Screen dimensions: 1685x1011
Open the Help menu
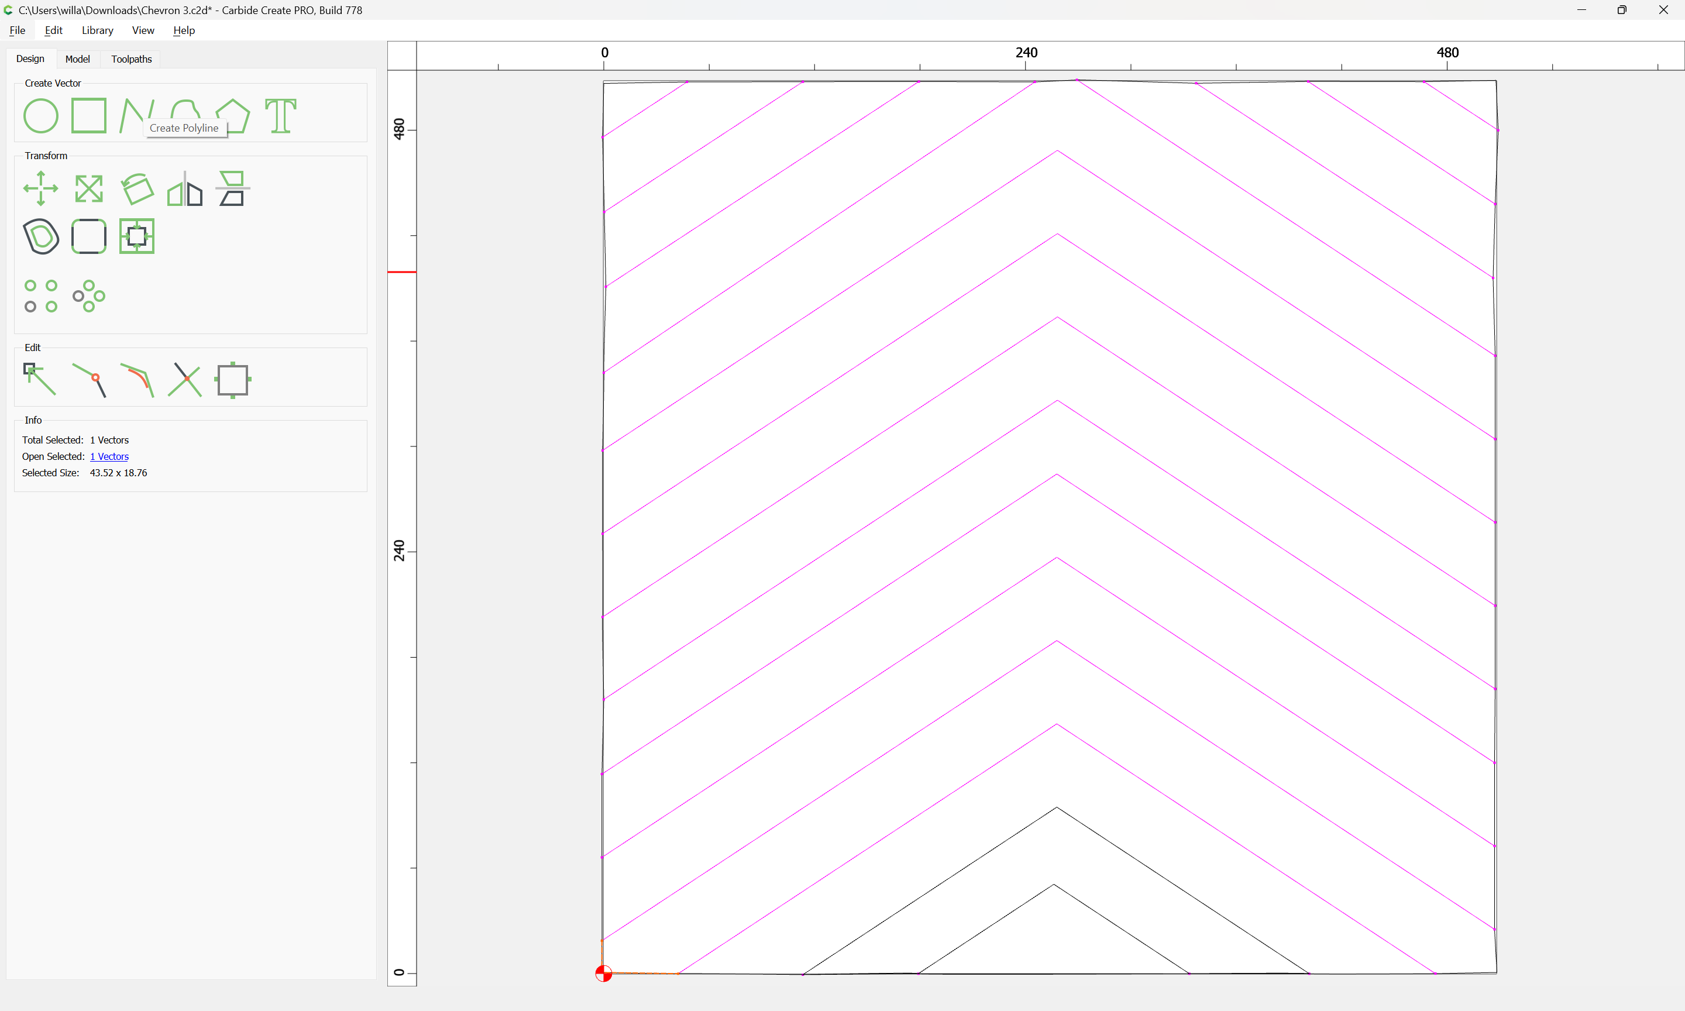pyautogui.click(x=184, y=30)
